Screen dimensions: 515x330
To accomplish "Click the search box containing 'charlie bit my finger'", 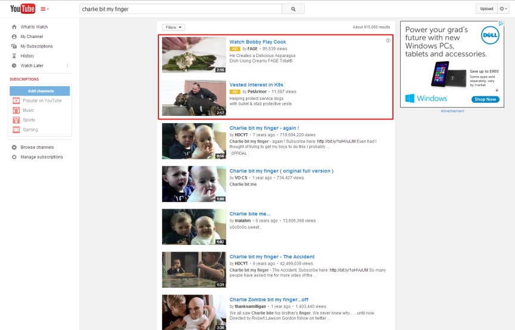I will (x=180, y=9).
